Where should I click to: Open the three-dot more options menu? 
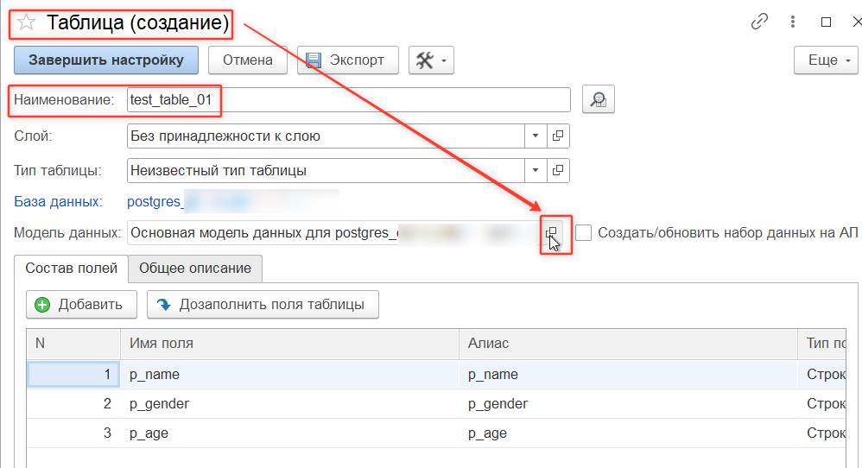point(792,22)
